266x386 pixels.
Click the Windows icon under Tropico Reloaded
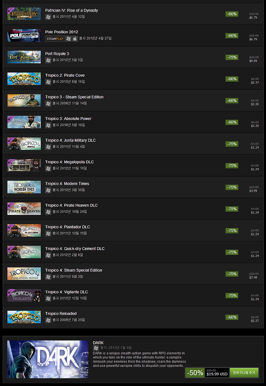48,320
